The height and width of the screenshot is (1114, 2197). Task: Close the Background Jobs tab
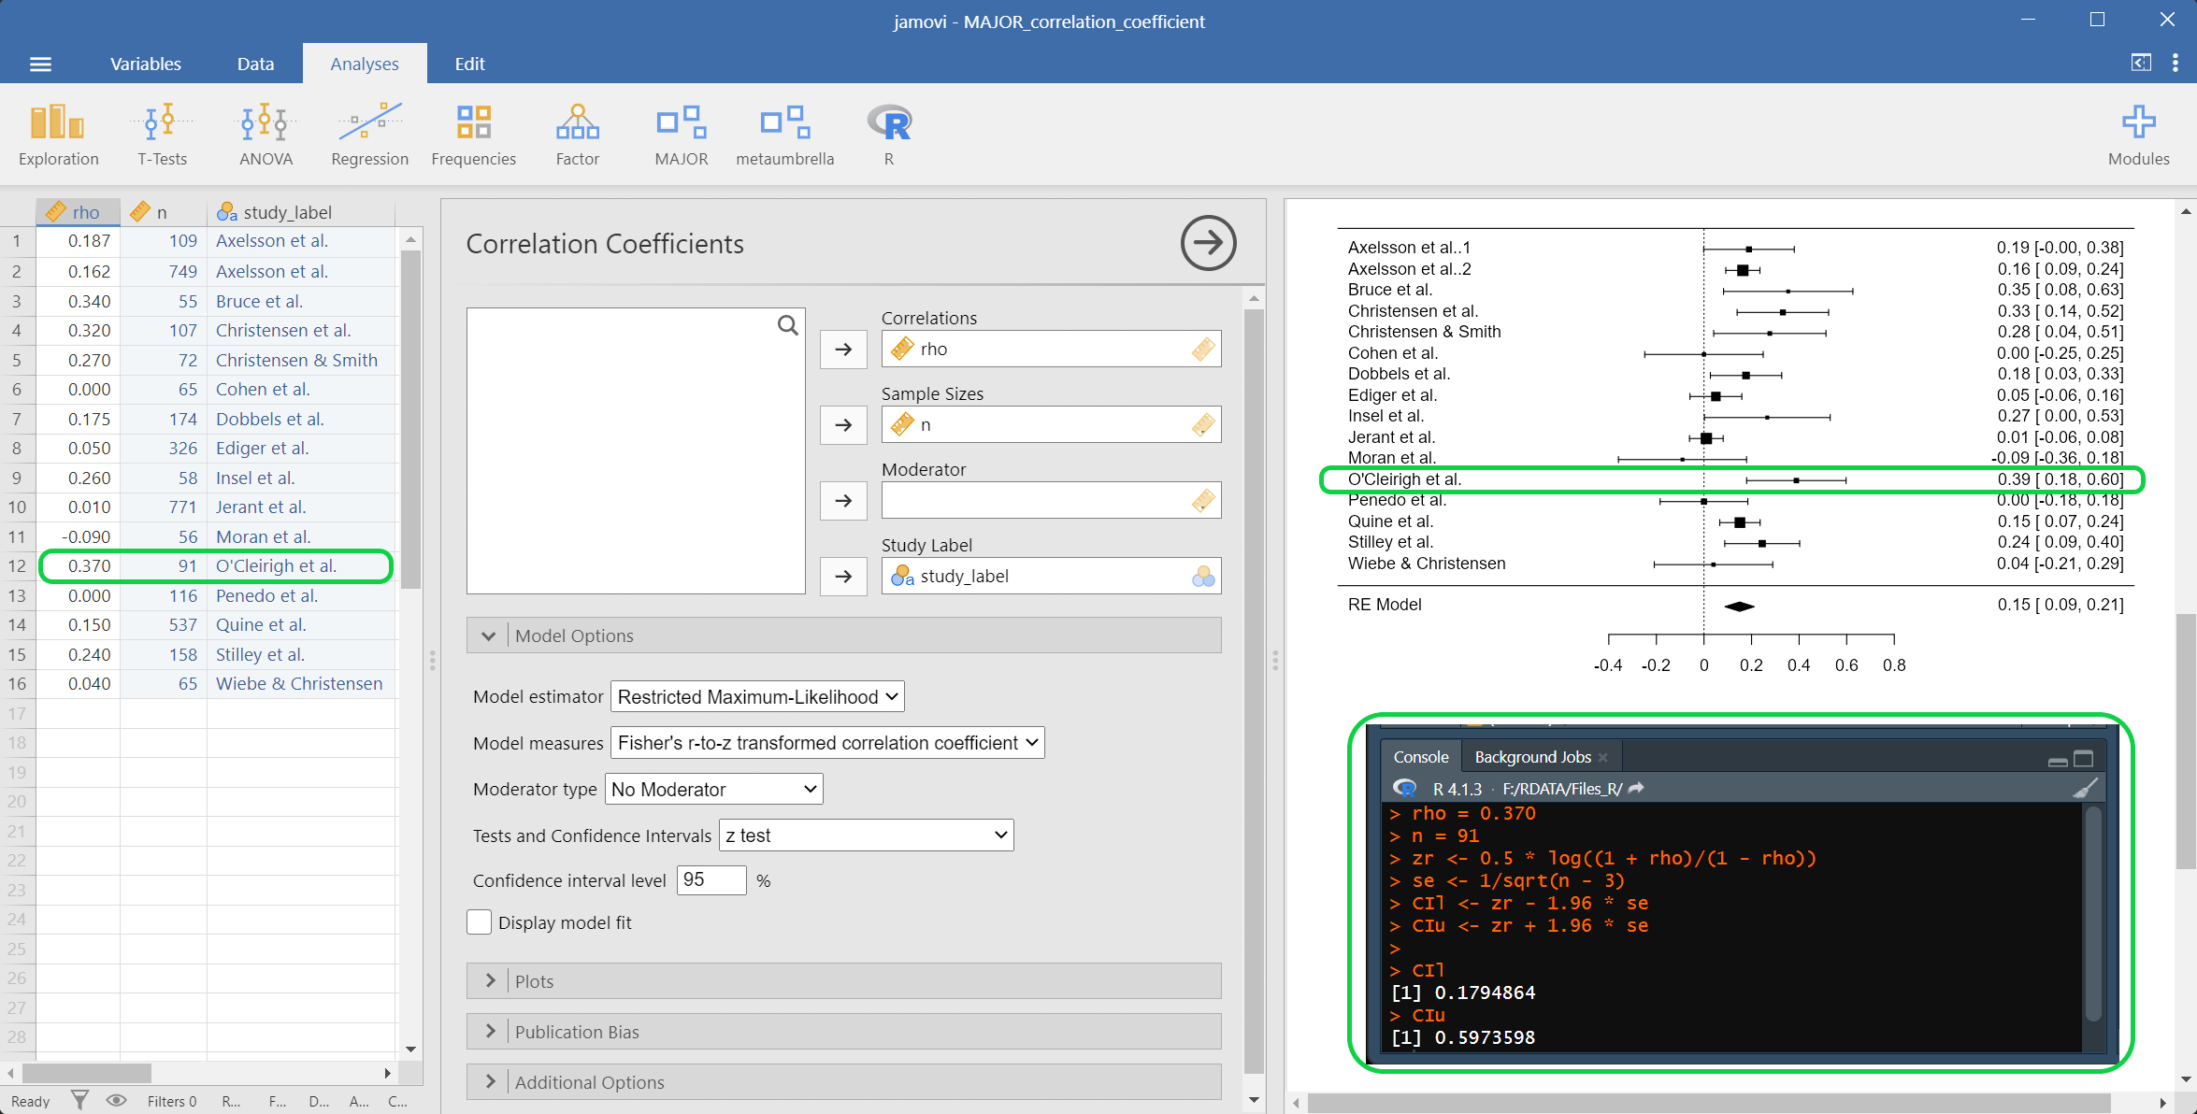coord(1603,758)
